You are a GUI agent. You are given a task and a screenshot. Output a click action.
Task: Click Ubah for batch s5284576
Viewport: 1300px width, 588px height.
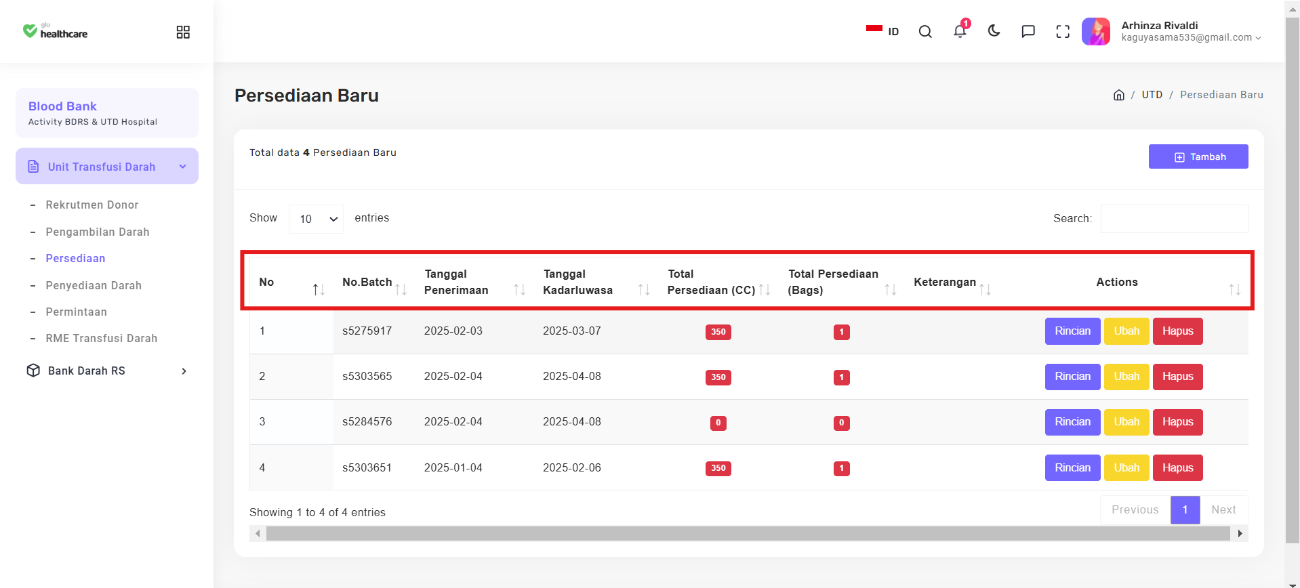pos(1126,422)
